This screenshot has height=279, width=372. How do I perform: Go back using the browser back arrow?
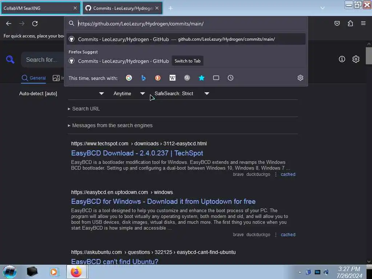9,24
